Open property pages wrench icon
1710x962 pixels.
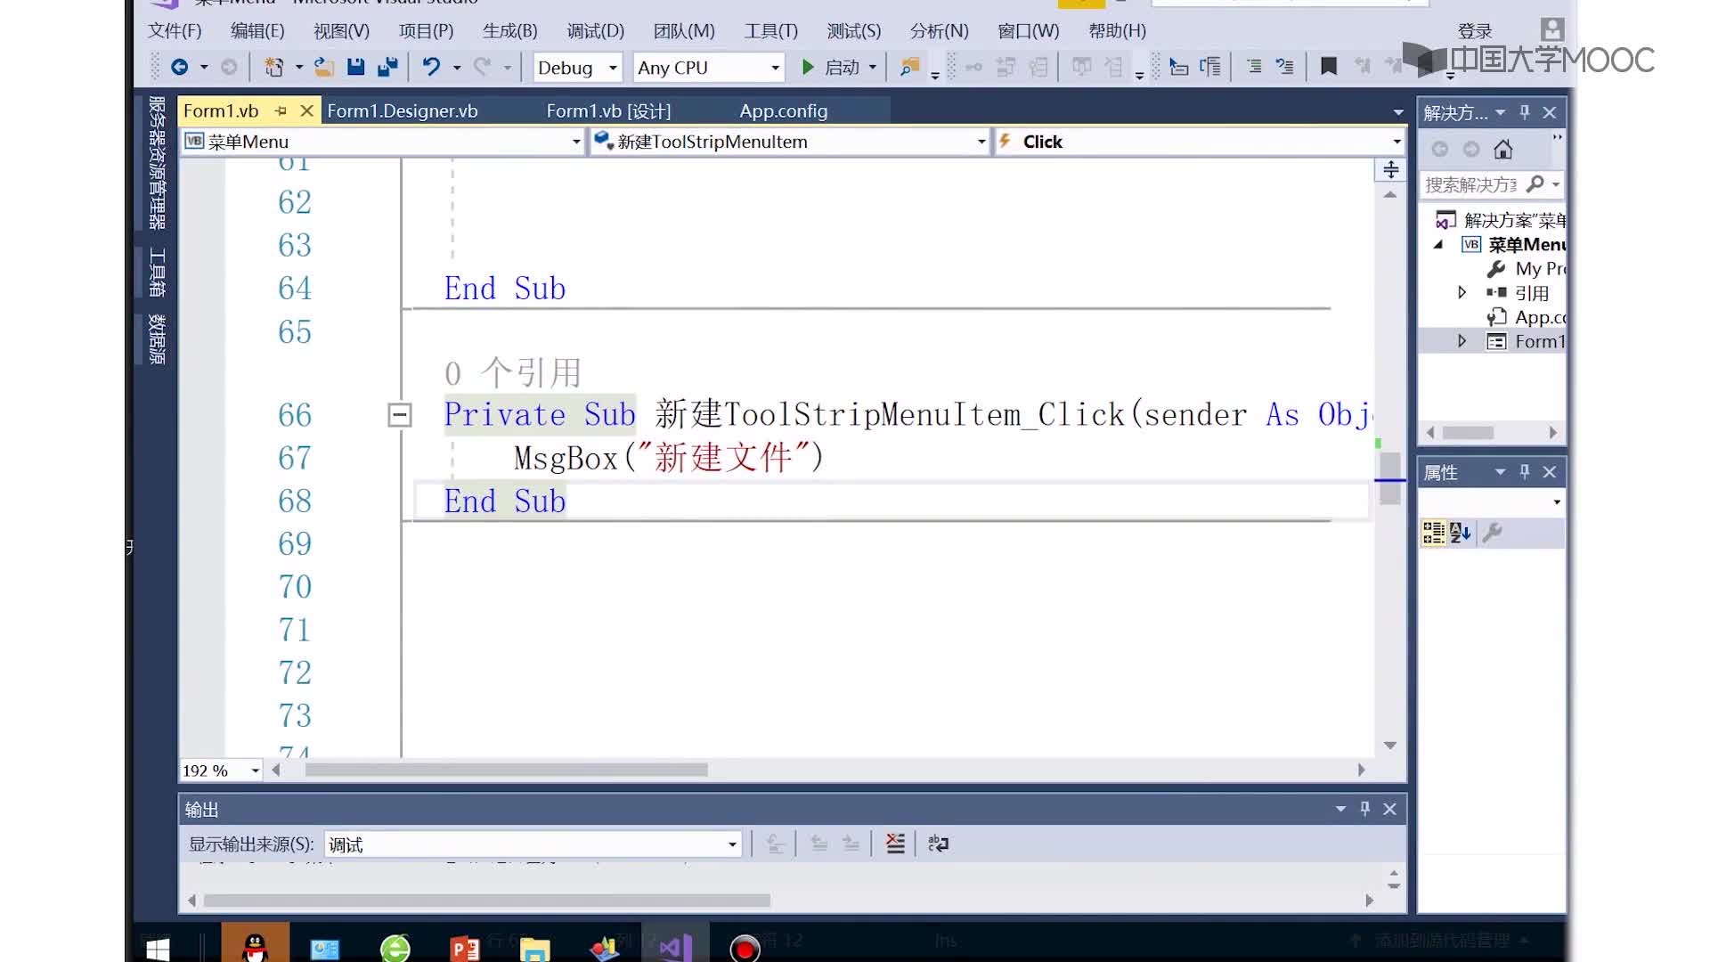(x=1493, y=533)
